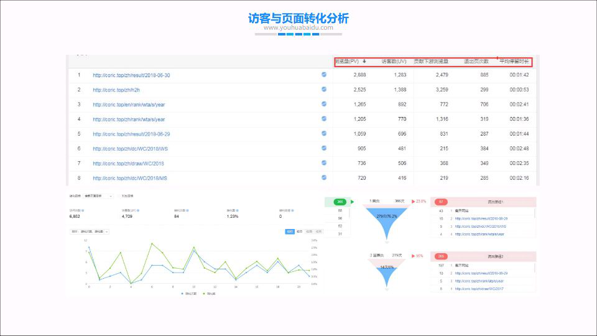Open link coric.top/zh/draw/WC/2018
The width and height of the screenshot is (597, 336).
[128, 164]
